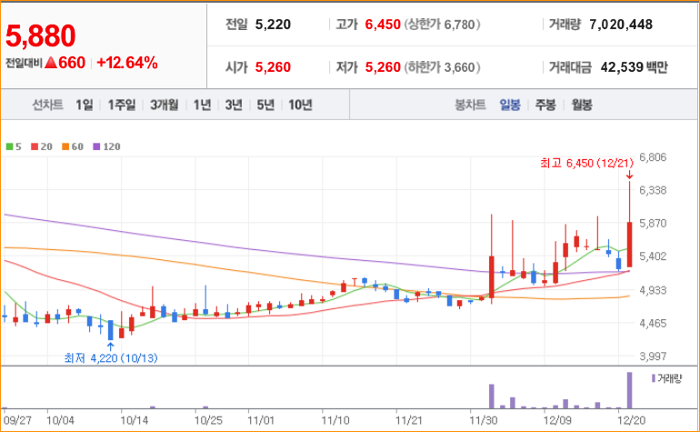Screen dimensions: 700x432
Task: Switch chart to 1년 period
Action: pyautogui.click(x=202, y=105)
